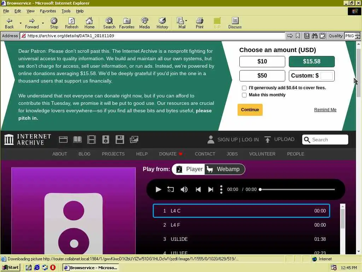Open the History toolbar pane
Image resolution: width=362 pixels, height=272 pixels.
pos(162,23)
